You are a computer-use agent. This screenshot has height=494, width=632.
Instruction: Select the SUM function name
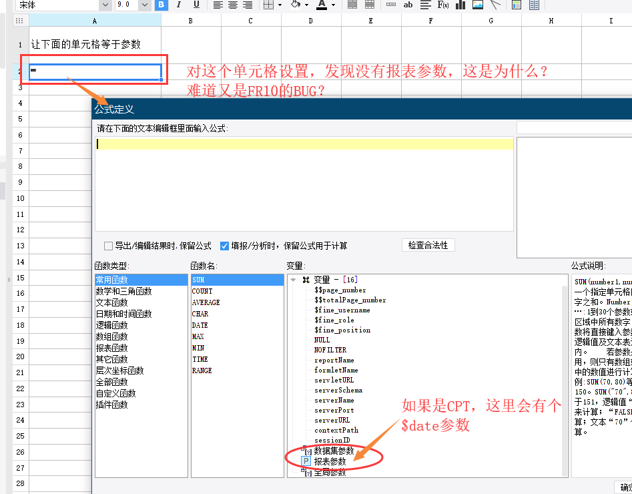click(238, 280)
